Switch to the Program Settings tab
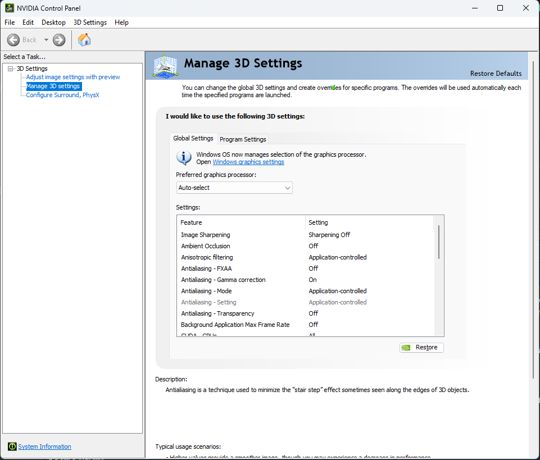Image resolution: width=540 pixels, height=460 pixels. tap(243, 139)
